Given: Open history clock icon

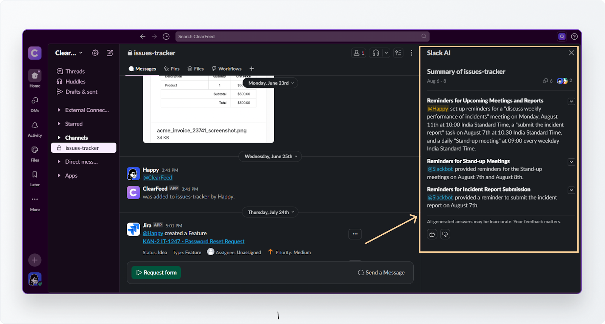Looking at the screenshot, I should pyautogui.click(x=166, y=37).
